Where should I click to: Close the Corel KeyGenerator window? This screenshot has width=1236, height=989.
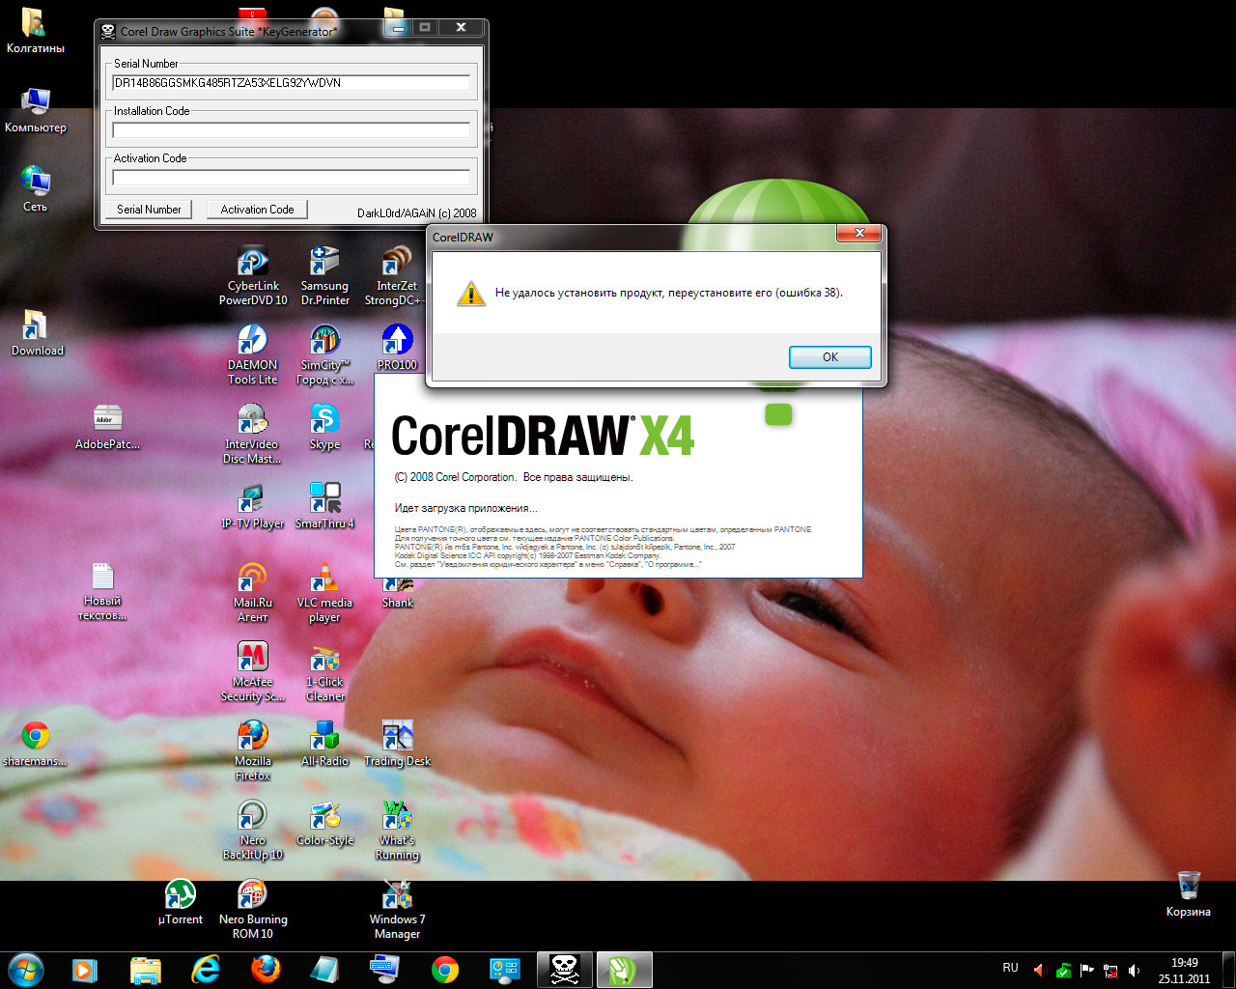(x=462, y=28)
